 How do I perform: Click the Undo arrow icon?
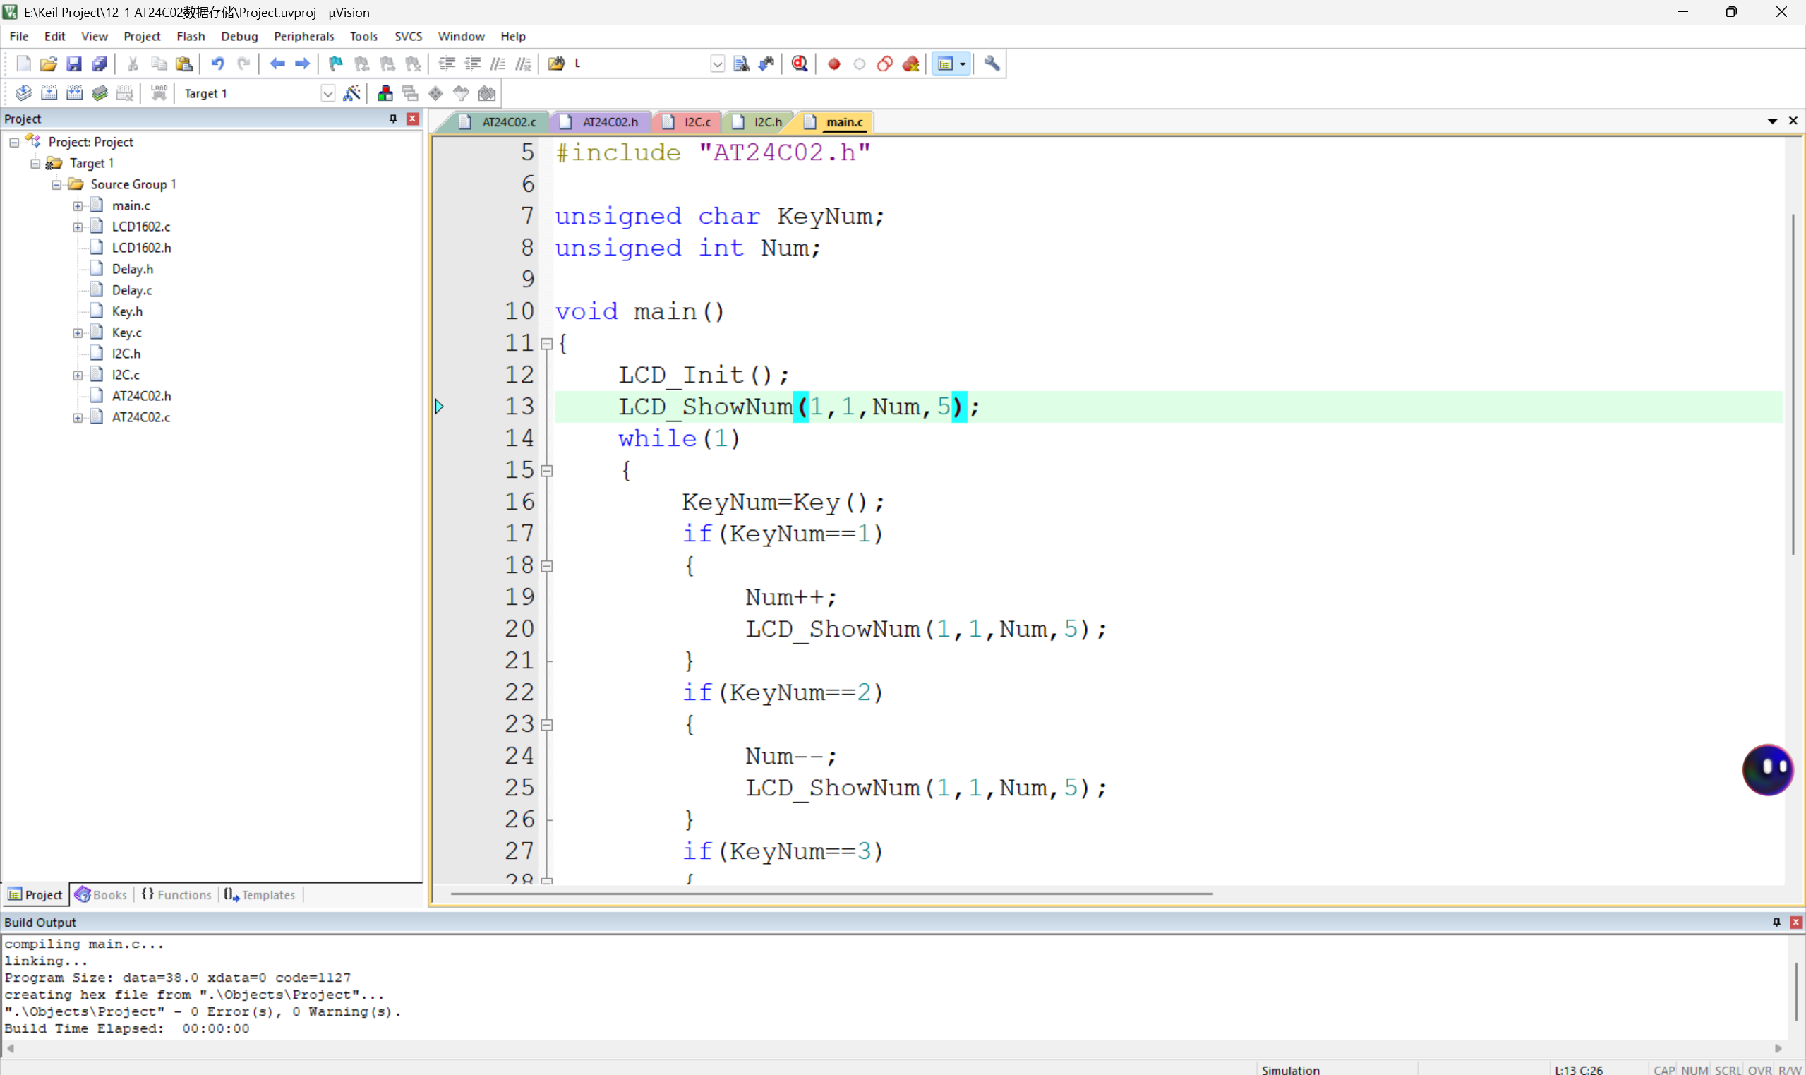point(217,64)
